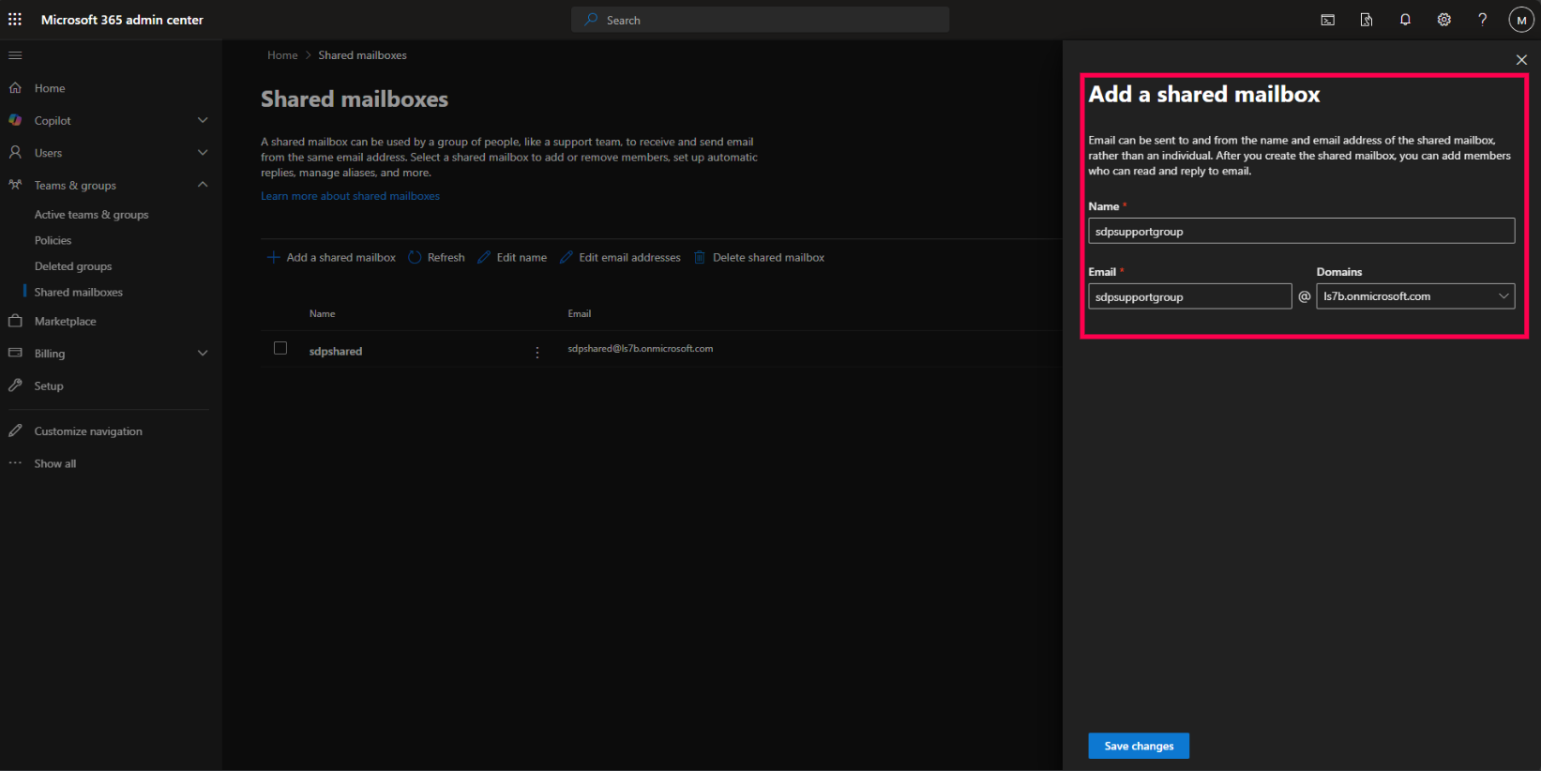Image resolution: width=1541 pixels, height=771 pixels.
Task: Click Show all navigation items
Action: click(55, 463)
